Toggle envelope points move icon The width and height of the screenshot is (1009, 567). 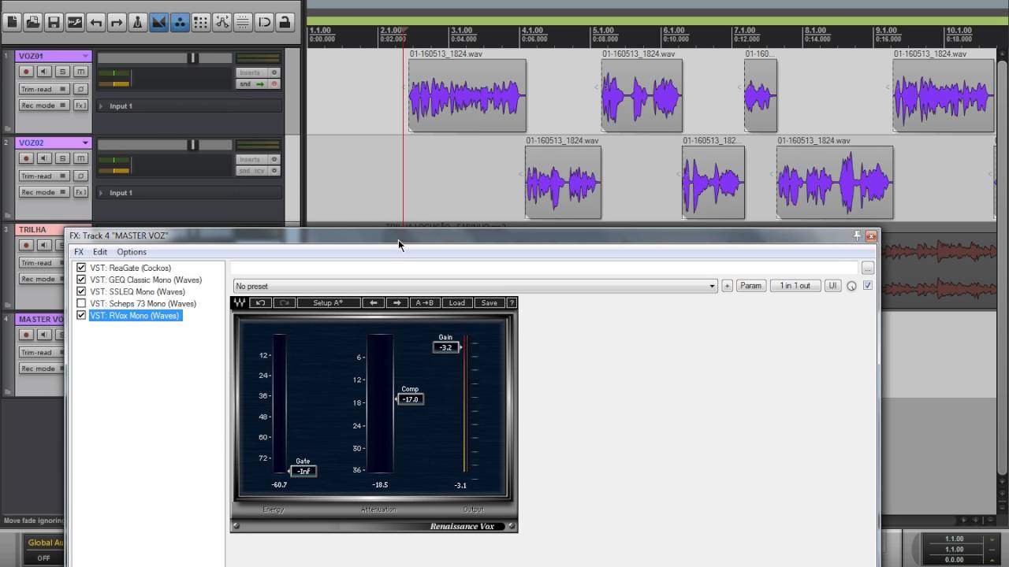pyautogui.click(x=222, y=22)
